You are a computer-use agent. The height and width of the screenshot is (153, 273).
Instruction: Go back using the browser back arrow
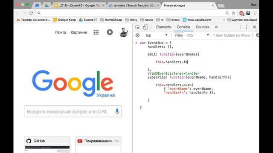click(x=18, y=13)
